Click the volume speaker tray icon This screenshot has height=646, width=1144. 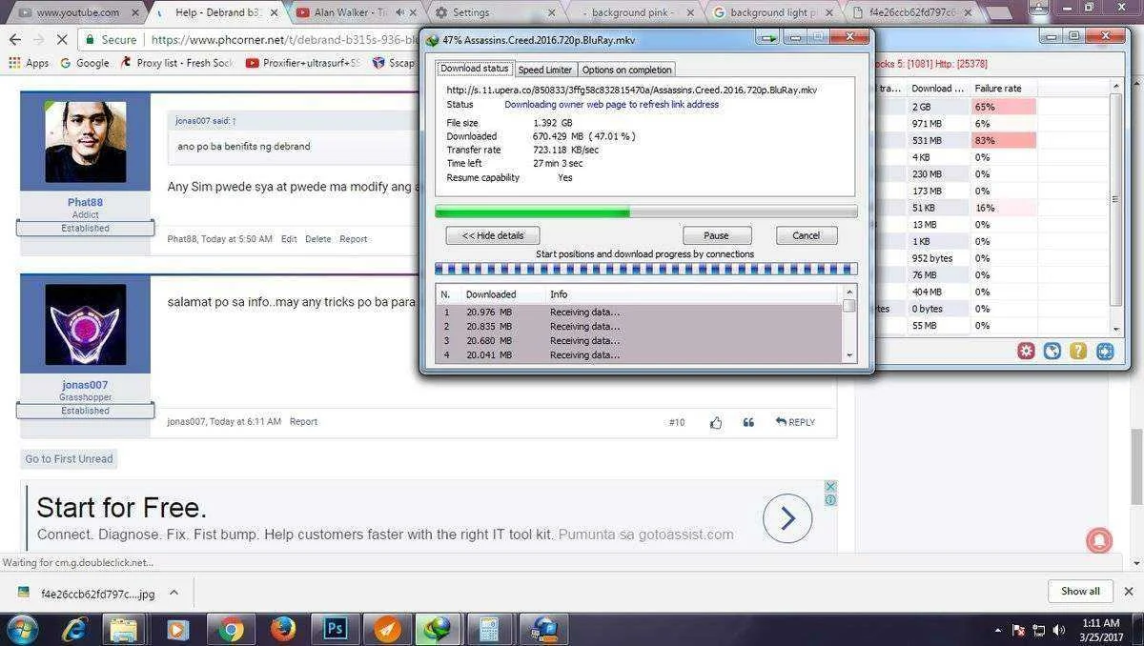click(x=1058, y=631)
